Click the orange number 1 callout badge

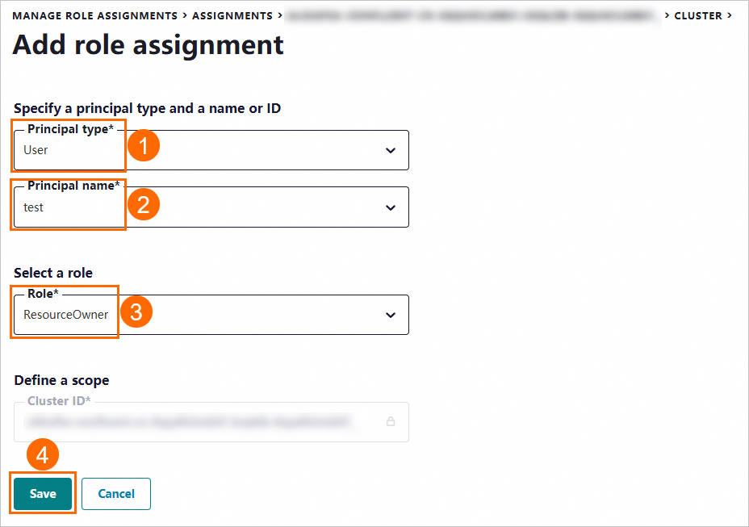[x=144, y=148]
